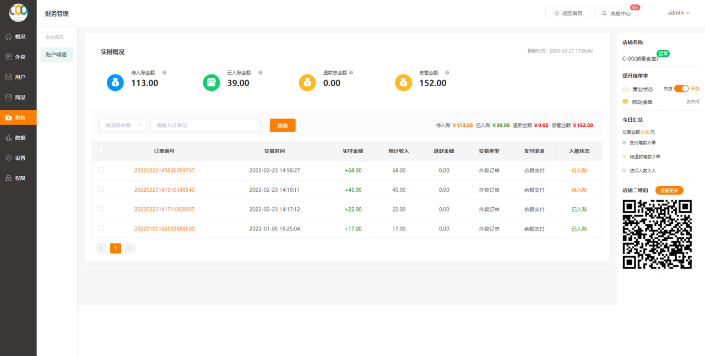This screenshot has width=705, height=356.
Task: Open the 外卖 takeout sidebar icon
Action: 9,57
